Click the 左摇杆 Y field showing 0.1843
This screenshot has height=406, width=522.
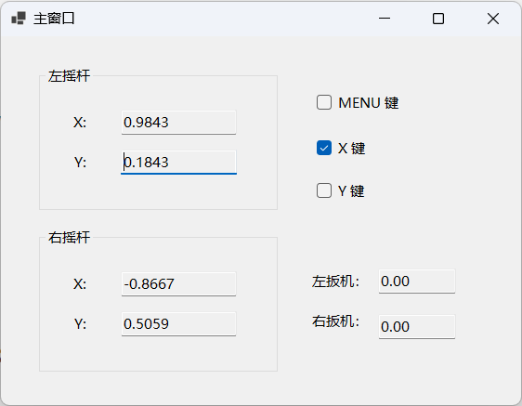(x=178, y=163)
